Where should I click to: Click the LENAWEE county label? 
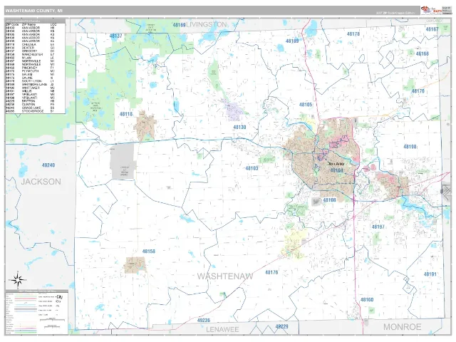(x=222, y=329)
